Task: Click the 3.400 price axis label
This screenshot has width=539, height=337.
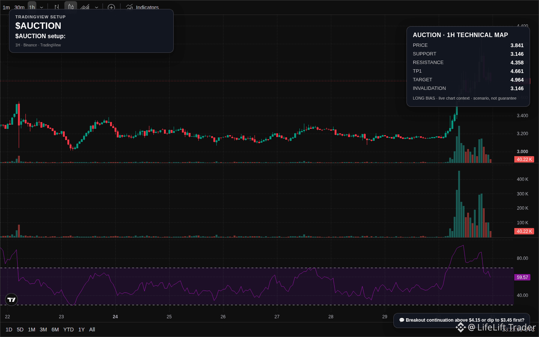Action: point(523,116)
